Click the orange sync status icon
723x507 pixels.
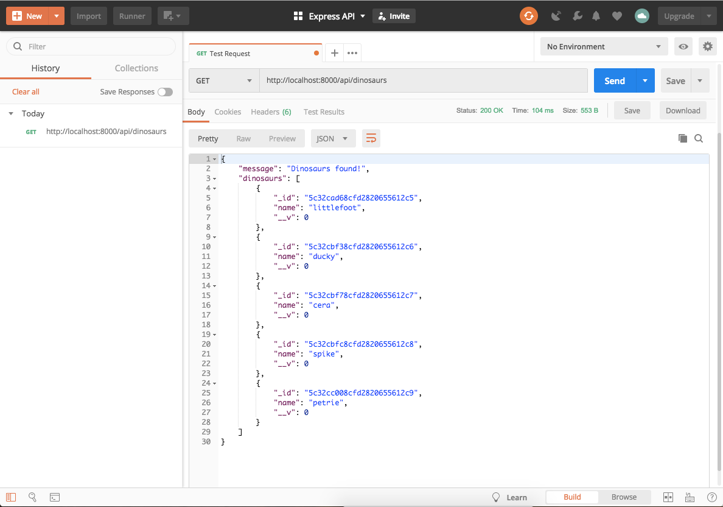(528, 16)
